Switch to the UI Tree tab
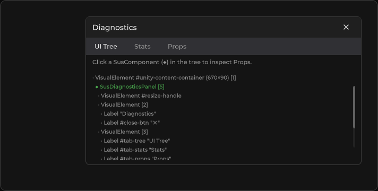Image resolution: width=378 pixels, height=191 pixels. pos(106,47)
